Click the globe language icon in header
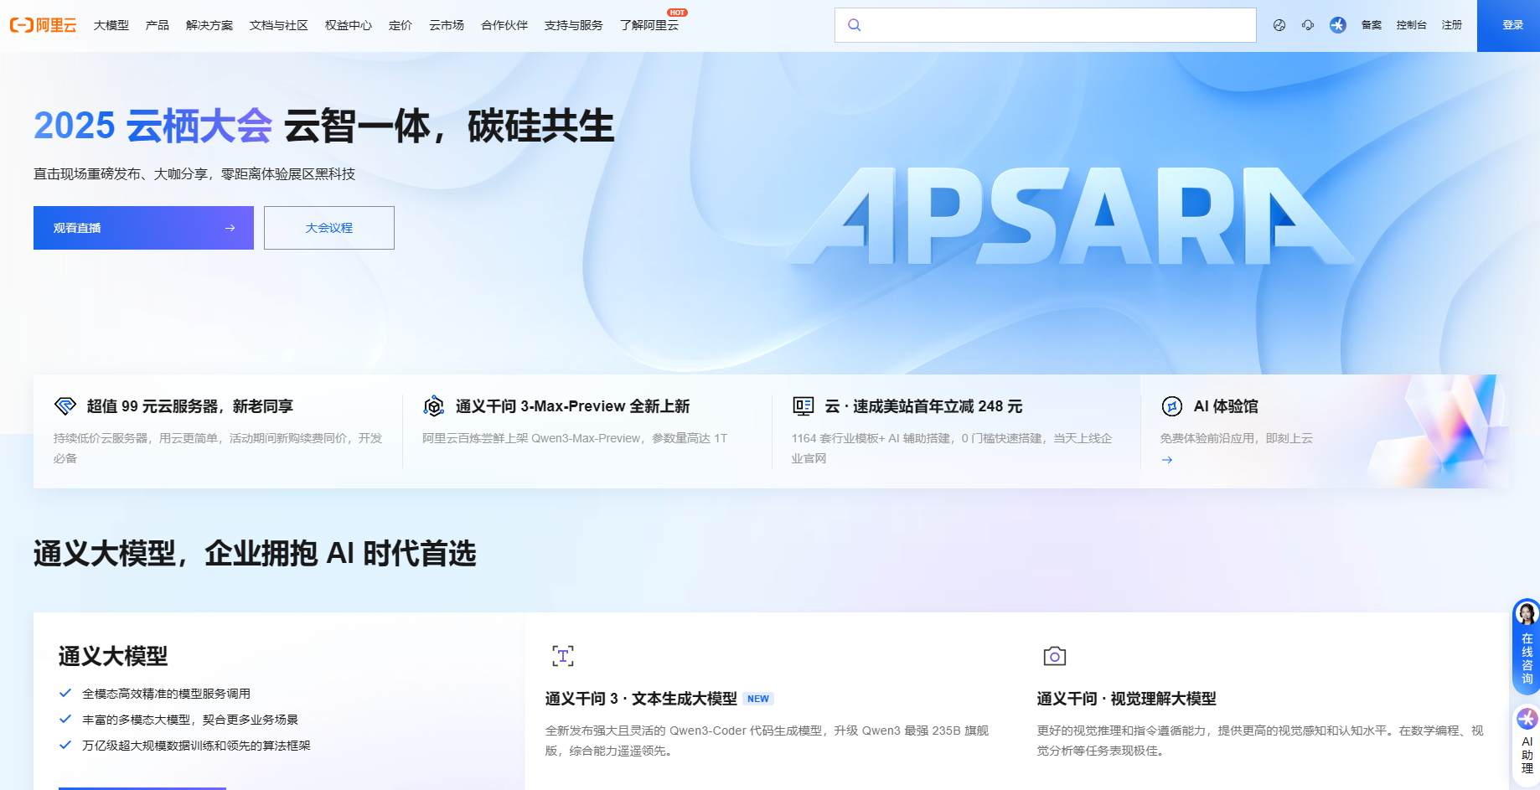 pyautogui.click(x=1279, y=25)
